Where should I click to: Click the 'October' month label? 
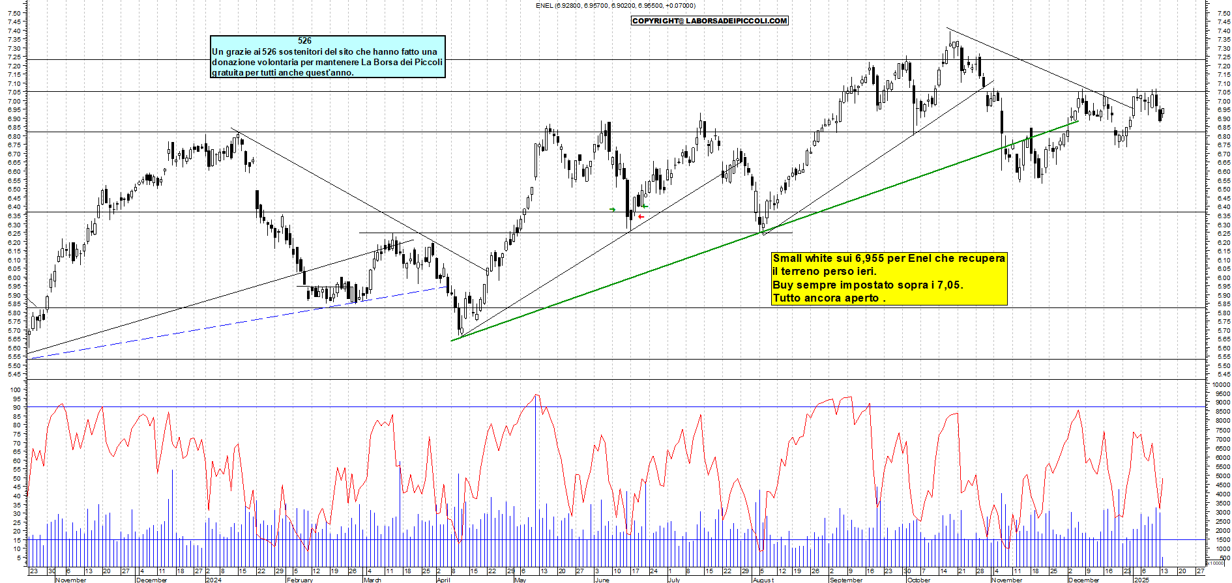pos(919,580)
